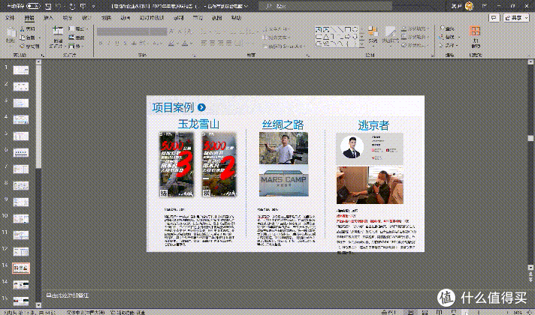The height and width of the screenshot is (315, 535).
Task: Click the font name box
Action: pyautogui.click(x=122, y=31)
